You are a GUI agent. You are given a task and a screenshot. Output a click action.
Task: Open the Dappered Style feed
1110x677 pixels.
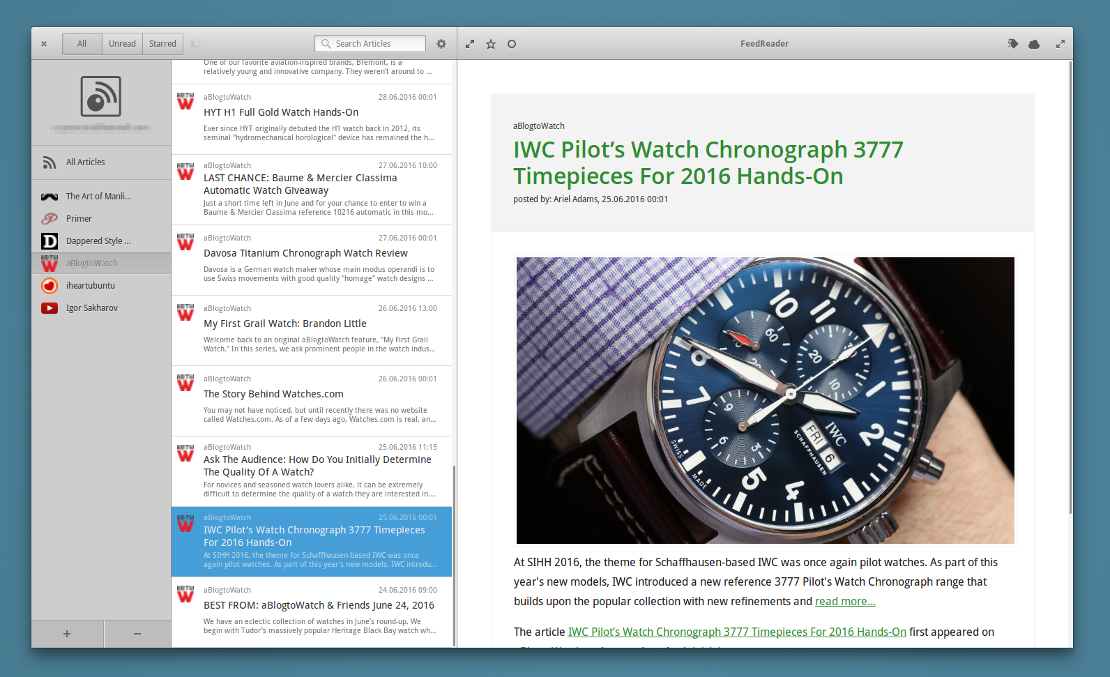pyautogui.click(x=101, y=241)
